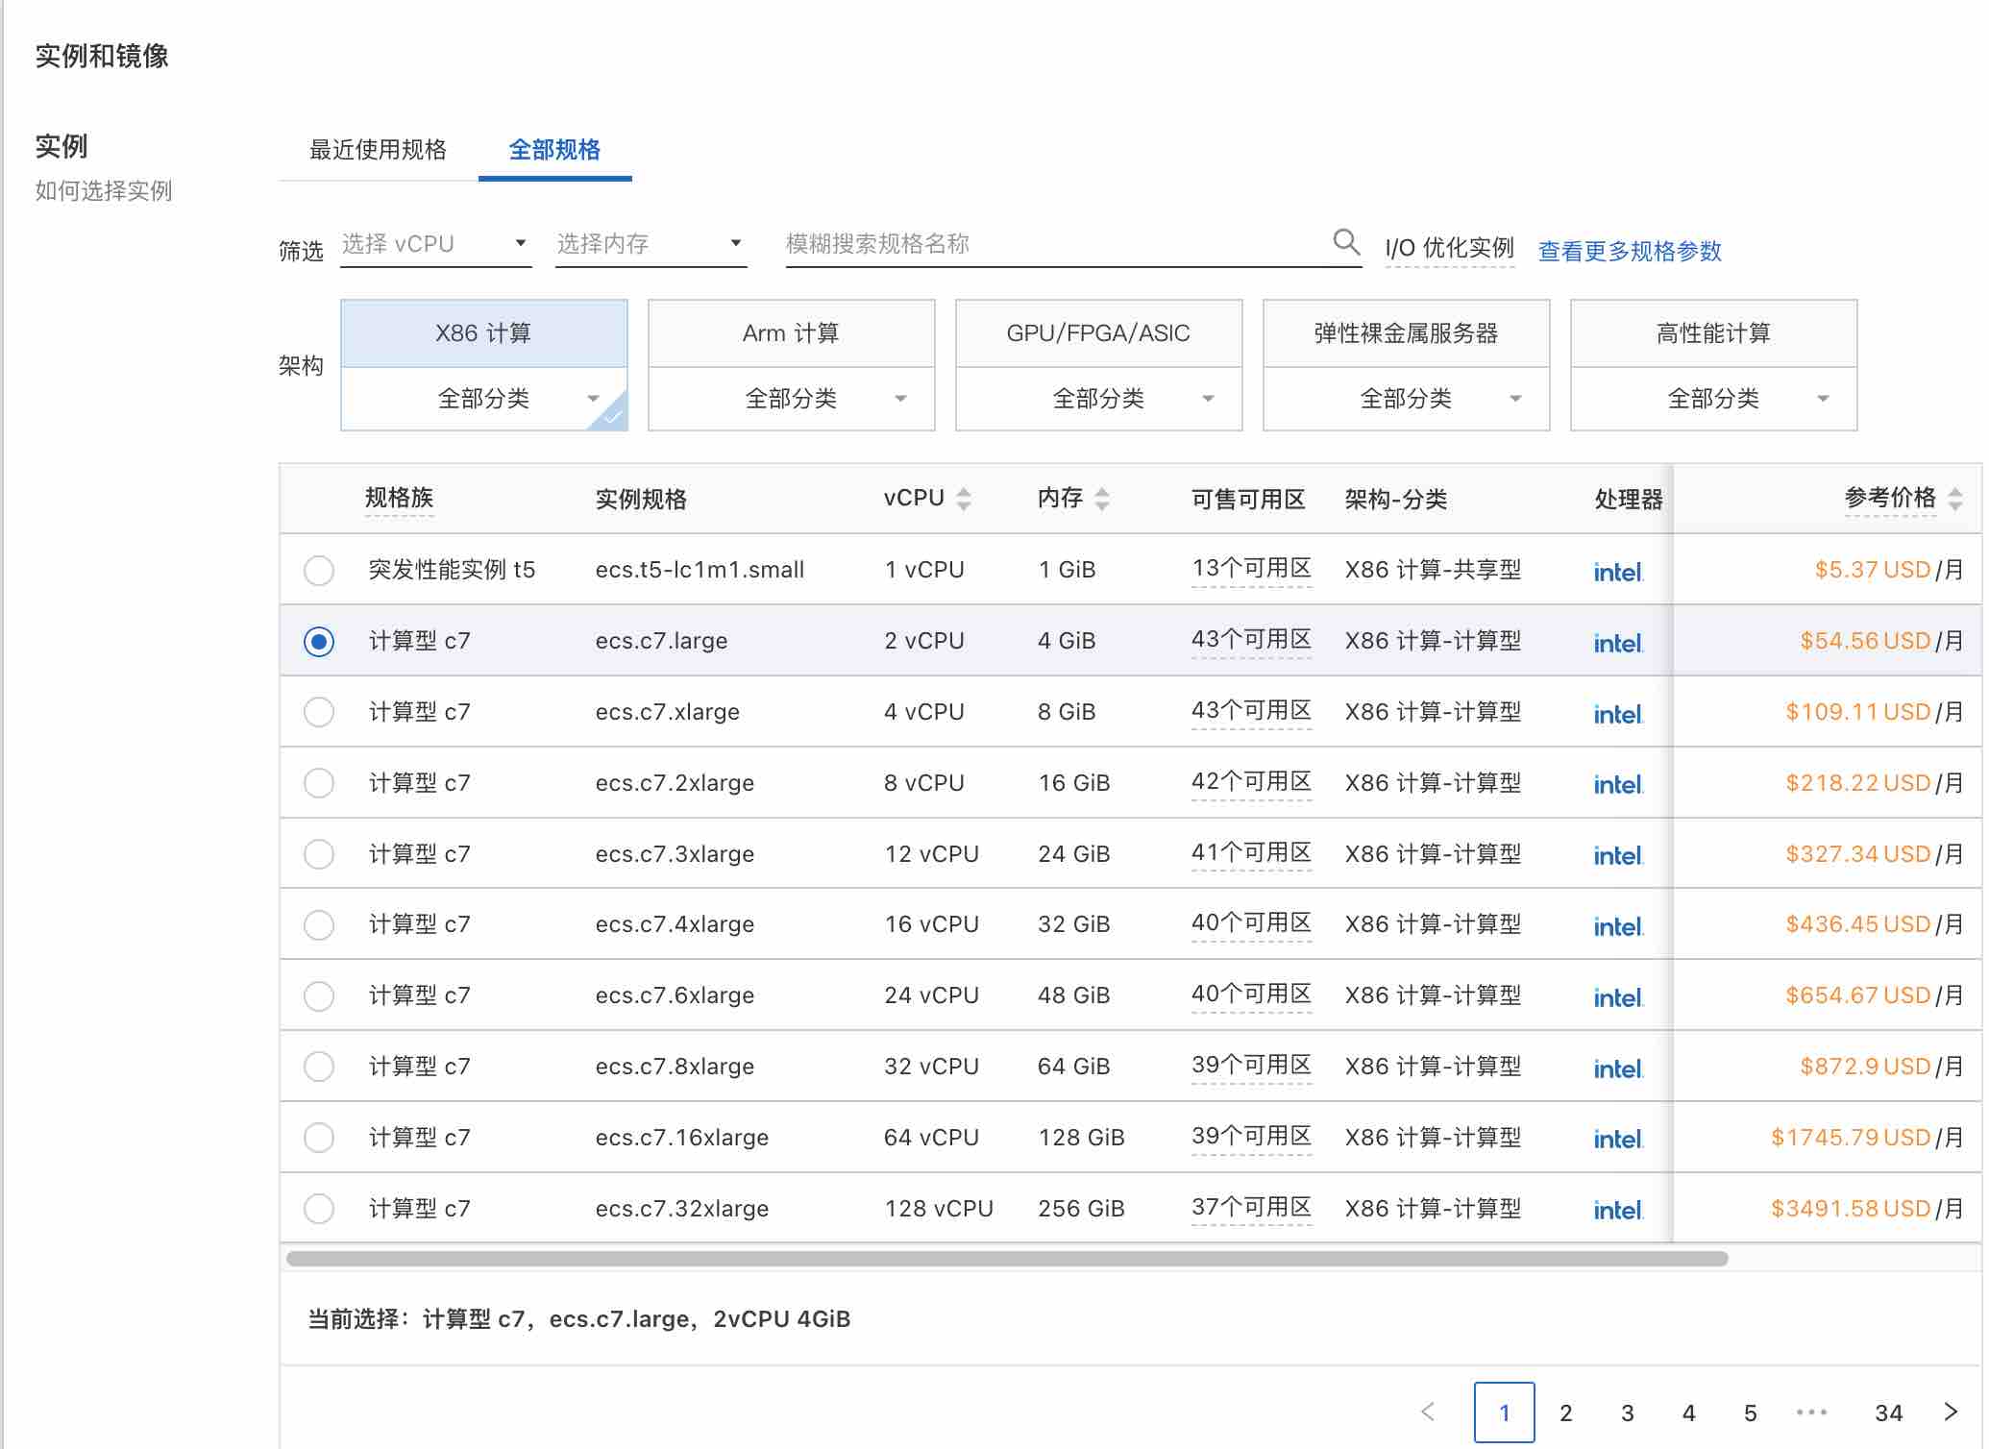Click 可售可用区 column header
Viewport: 1989px width, 1449px height.
click(1248, 500)
